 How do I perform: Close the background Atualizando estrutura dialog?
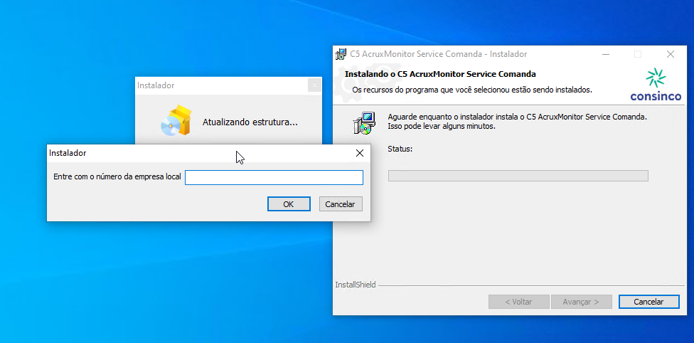click(x=314, y=85)
